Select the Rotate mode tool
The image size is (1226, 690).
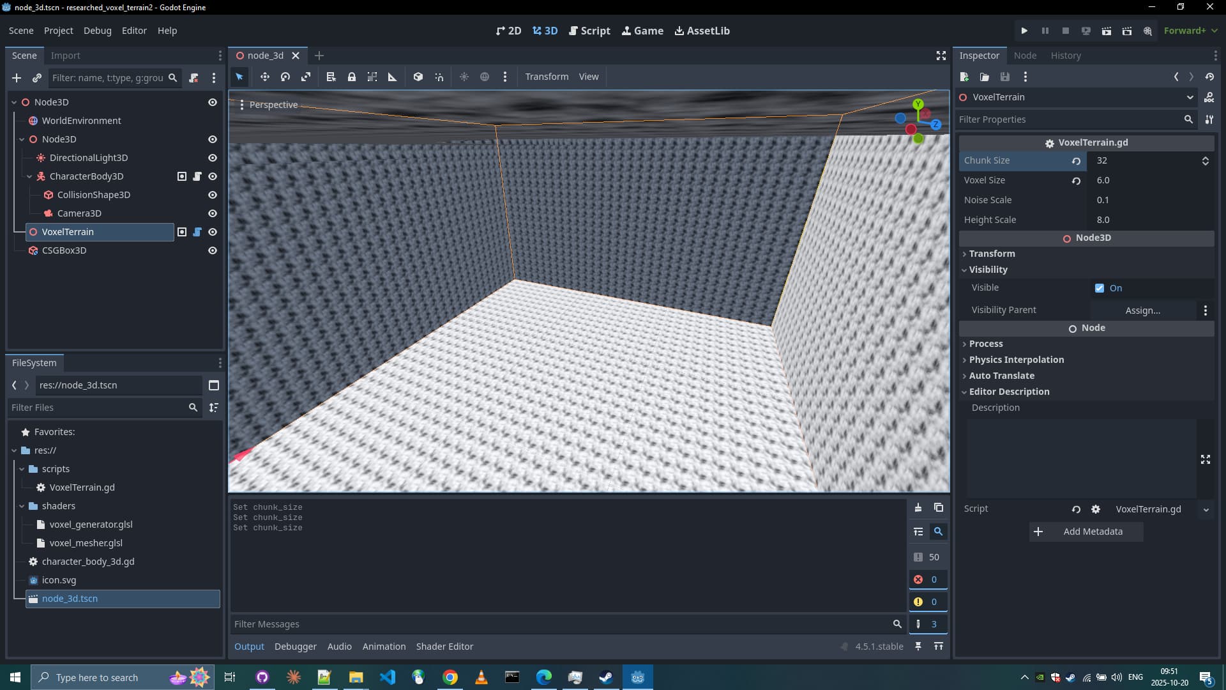[285, 77]
